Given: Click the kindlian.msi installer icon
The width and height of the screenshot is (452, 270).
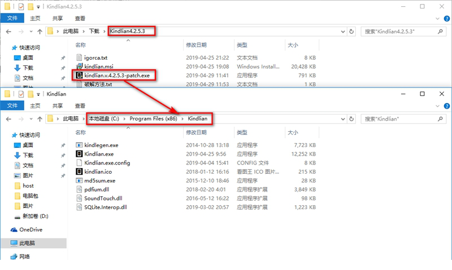Looking at the screenshot, I should point(80,66).
